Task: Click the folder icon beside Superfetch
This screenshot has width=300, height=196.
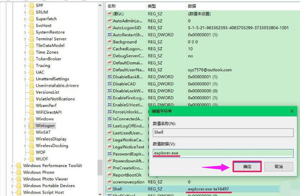Action: [x=32, y=19]
